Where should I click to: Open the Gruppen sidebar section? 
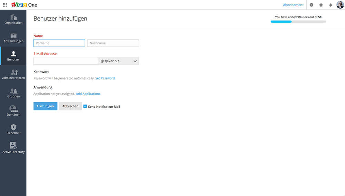tap(13, 93)
